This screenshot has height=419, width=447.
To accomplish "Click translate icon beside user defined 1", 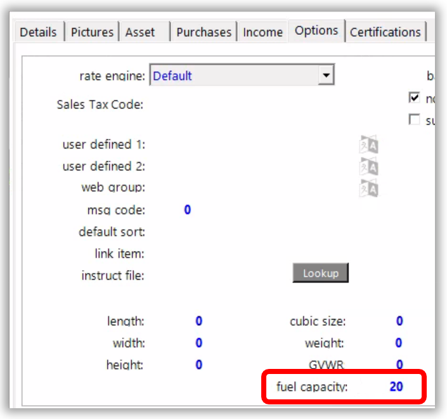I will 368,145.
